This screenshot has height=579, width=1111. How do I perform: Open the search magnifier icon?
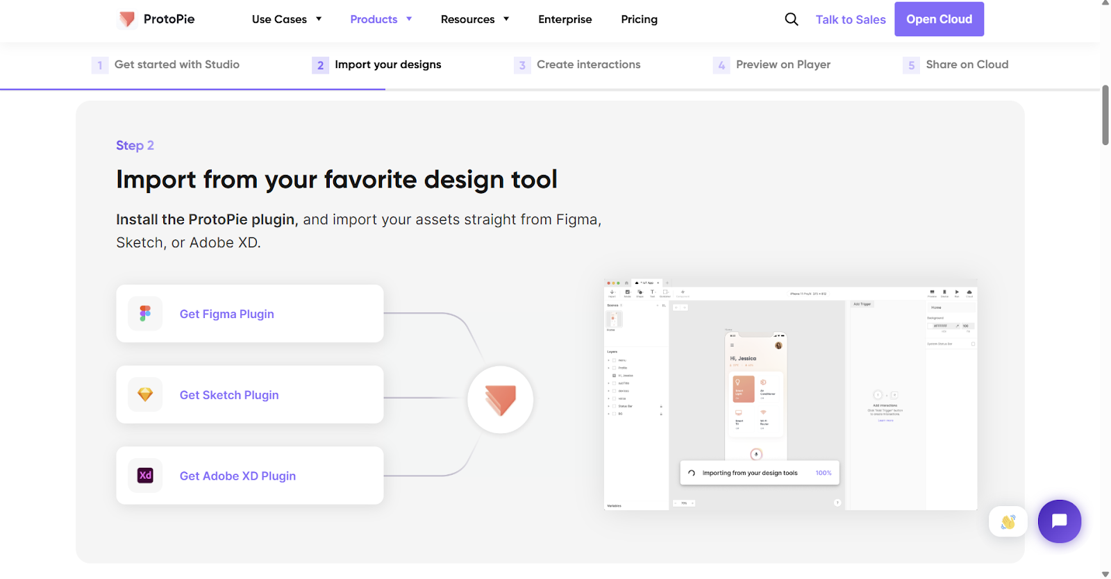(791, 19)
